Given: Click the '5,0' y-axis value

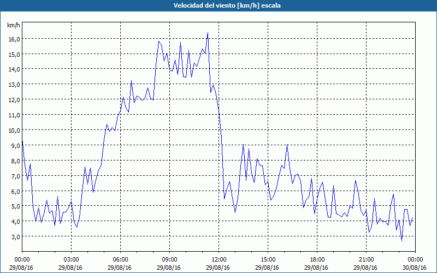Looking at the screenshot, I should click(x=15, y=207).
